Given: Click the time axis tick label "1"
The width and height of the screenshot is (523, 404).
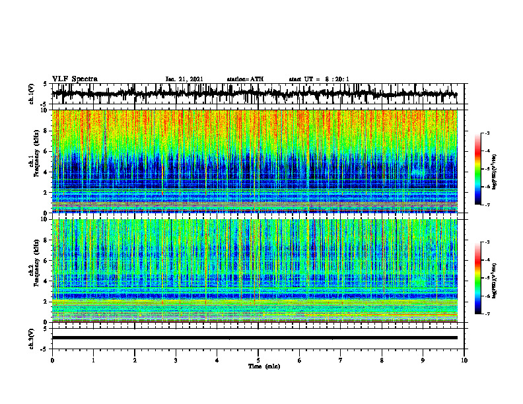Looking at the screenshot, I should [93, 360].
